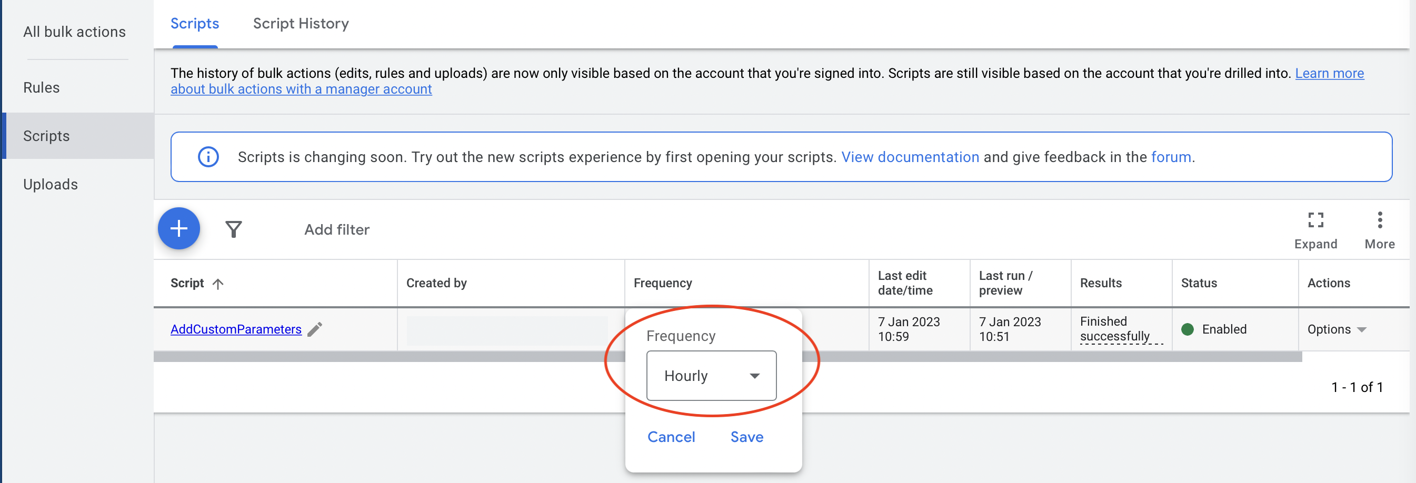This screenshot has height=483, width=1416.
Task: Click the Expand fullscreen icon
Action: coord(1315,220)
